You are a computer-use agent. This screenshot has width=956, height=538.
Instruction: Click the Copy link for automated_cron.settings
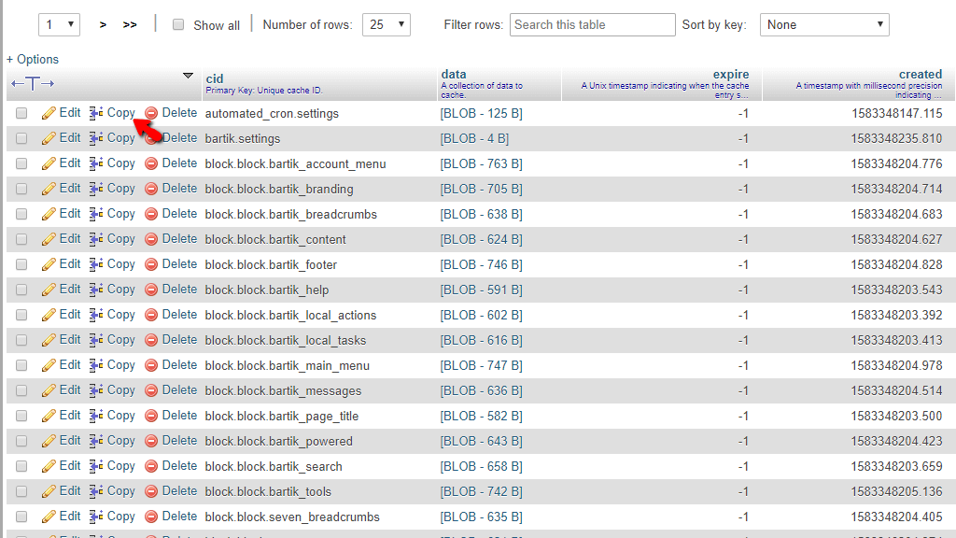coord(120,113)
